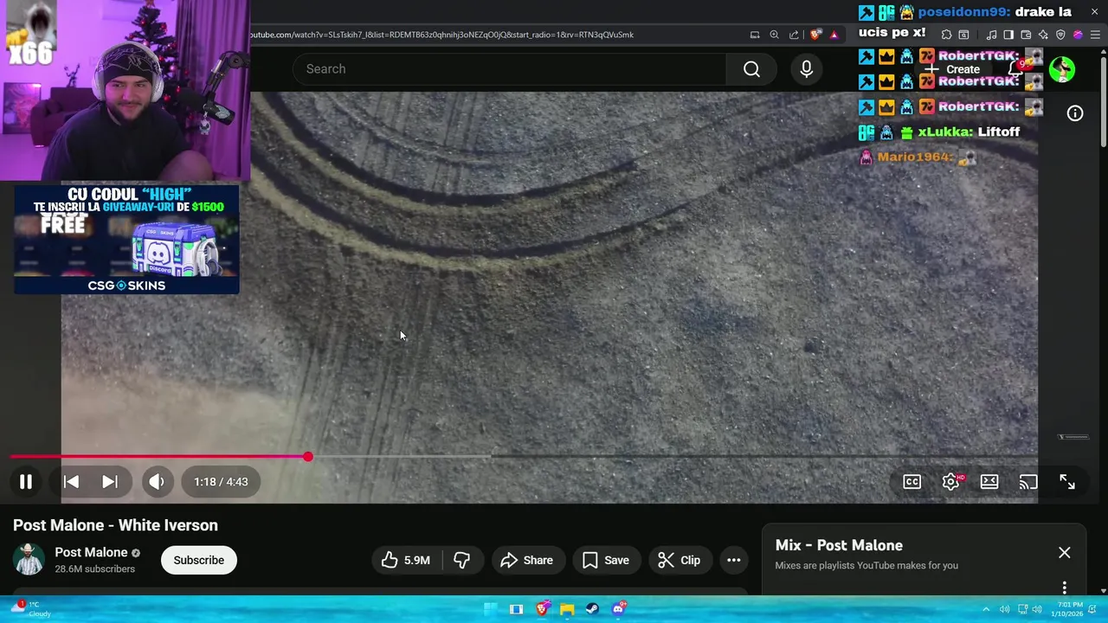
Task: Open Mix playlist three-dot options menu
Action: point(1065,588)
